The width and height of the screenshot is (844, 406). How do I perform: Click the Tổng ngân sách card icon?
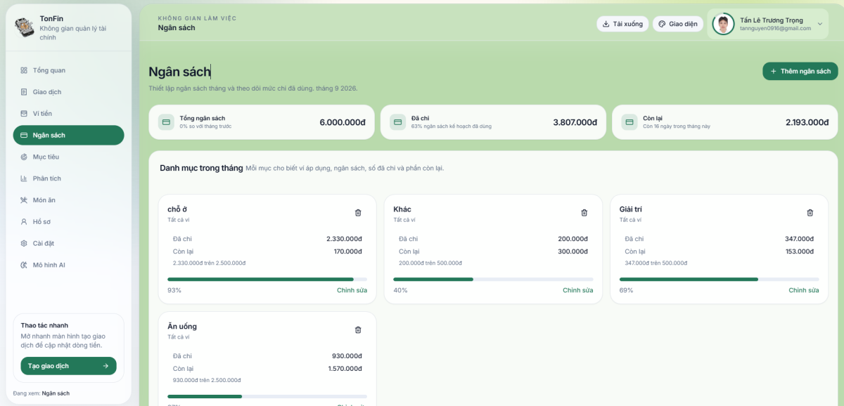tap(166, 122)
